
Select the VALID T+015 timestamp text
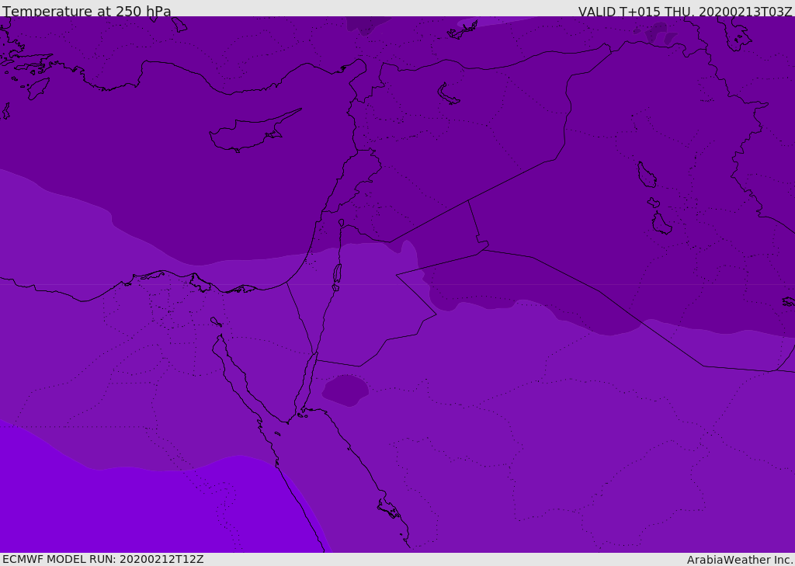(x=685, y=11)
